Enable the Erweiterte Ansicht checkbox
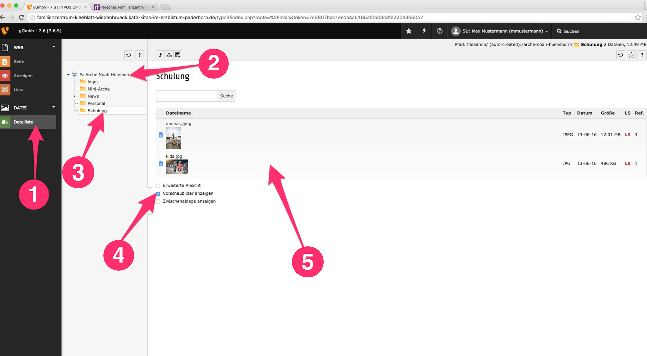Viewport: 647px width, 356px height. 158,186
